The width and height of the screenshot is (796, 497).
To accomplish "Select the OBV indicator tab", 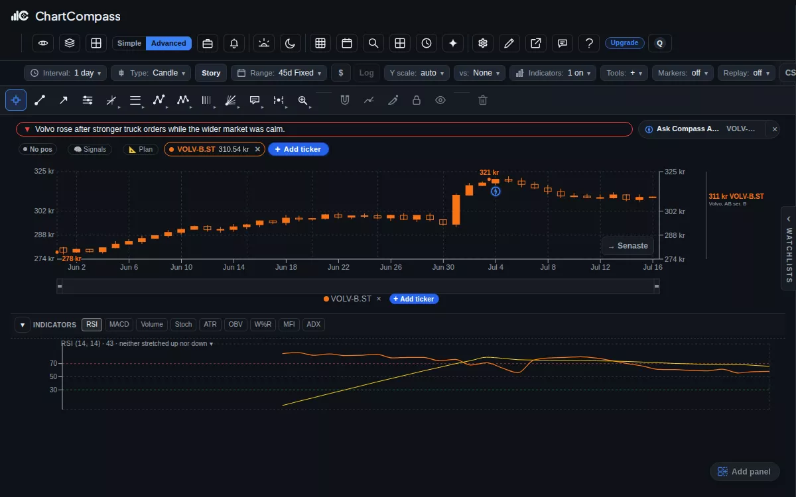I will (x=235, y=325).
